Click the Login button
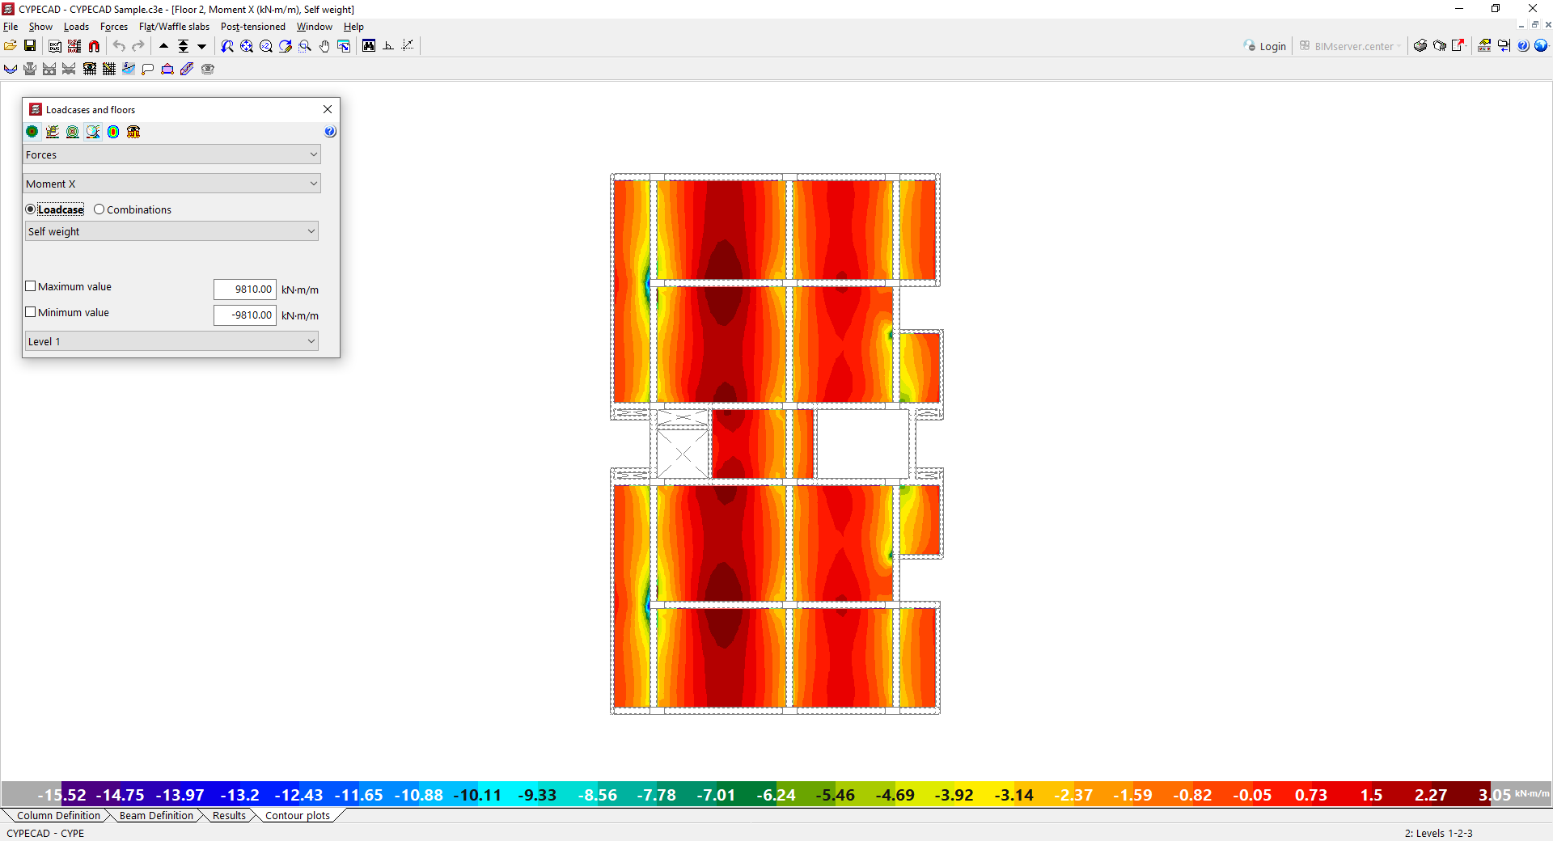The width and height of the screenshot is (1553, 841). tap(1266, 46)
